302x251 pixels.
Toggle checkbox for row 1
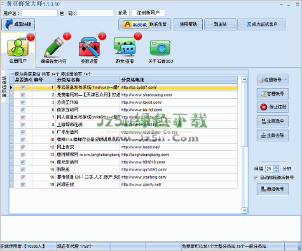(23, 87)
